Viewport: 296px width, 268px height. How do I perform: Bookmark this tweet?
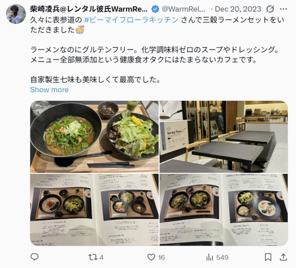coord(268,257)
